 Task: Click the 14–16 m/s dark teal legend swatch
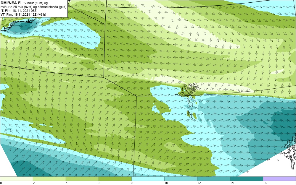[246, 179]
